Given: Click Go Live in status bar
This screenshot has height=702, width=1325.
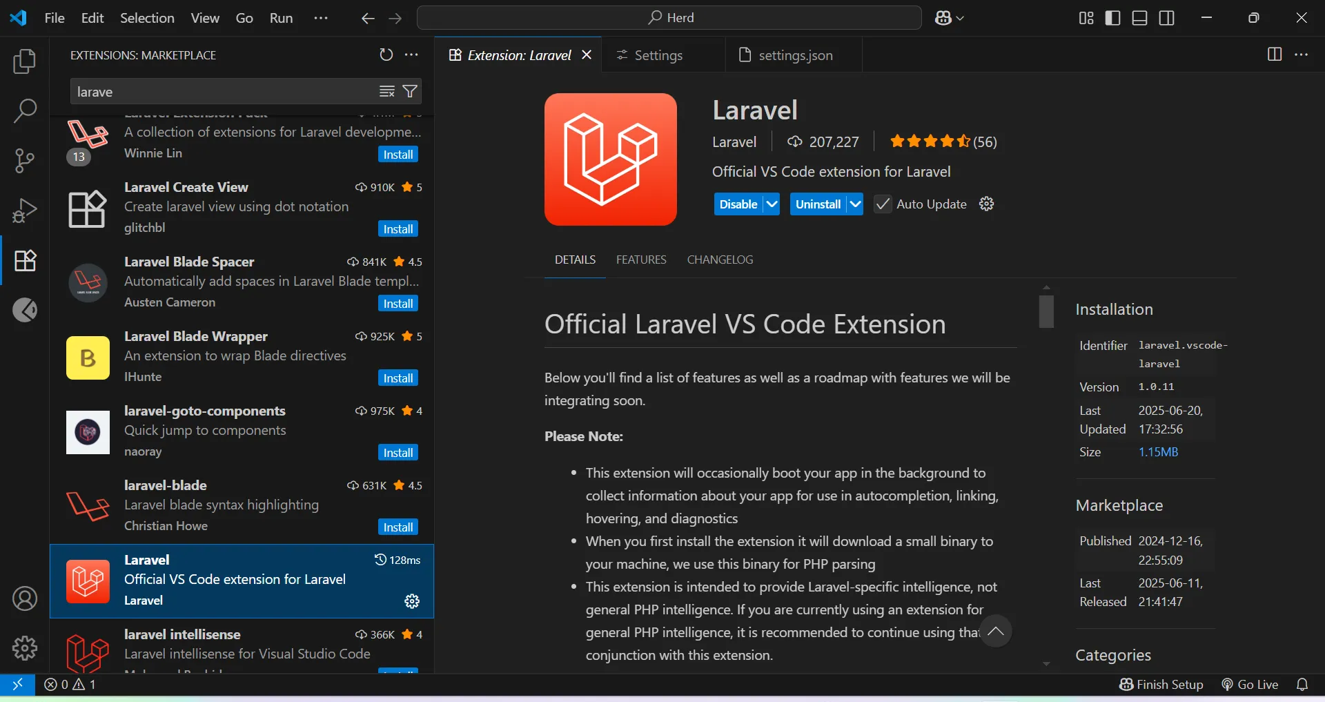Looking at the screenshot, I should 1250,684.
